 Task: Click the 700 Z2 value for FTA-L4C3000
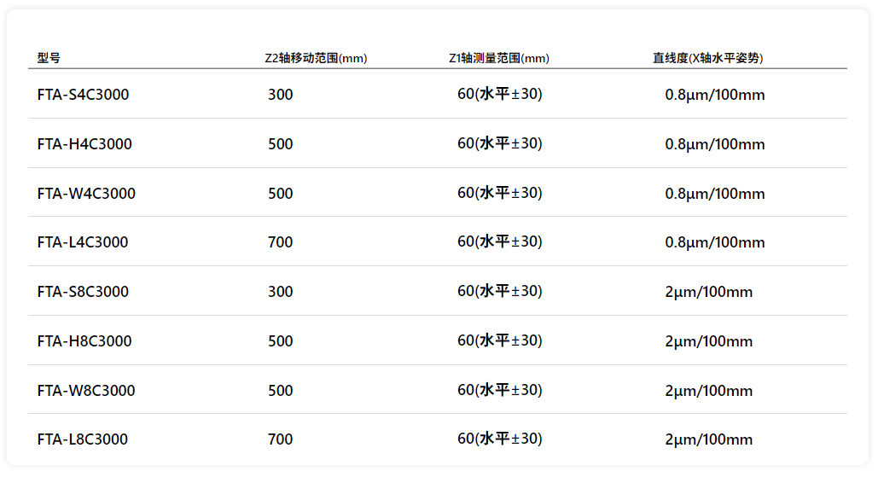[280, 242]
